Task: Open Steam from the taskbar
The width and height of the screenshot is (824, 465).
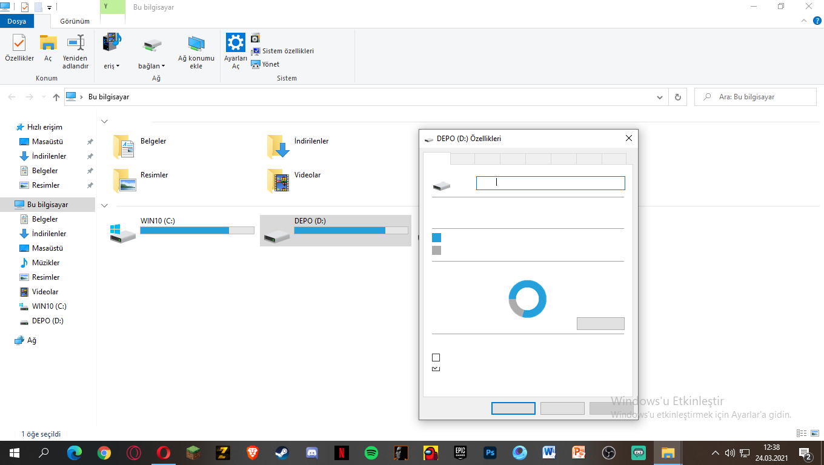Action: coord(282,452)
